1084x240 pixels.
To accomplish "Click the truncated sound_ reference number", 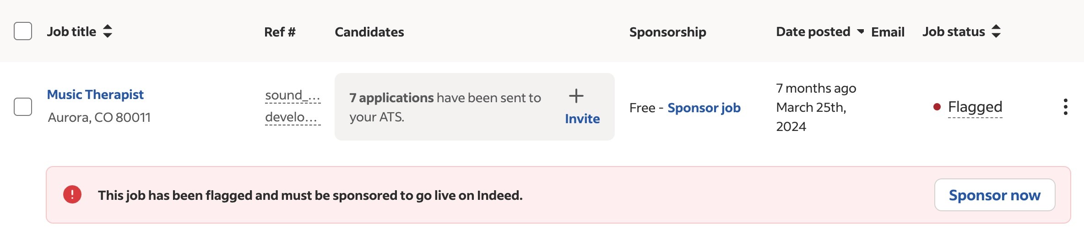I will 293,95.
